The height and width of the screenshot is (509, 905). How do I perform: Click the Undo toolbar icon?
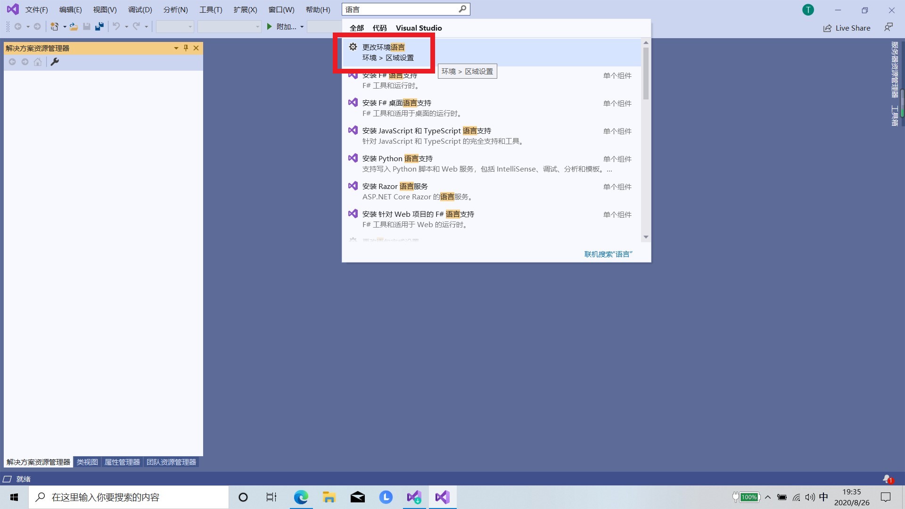tap(116, 27)
